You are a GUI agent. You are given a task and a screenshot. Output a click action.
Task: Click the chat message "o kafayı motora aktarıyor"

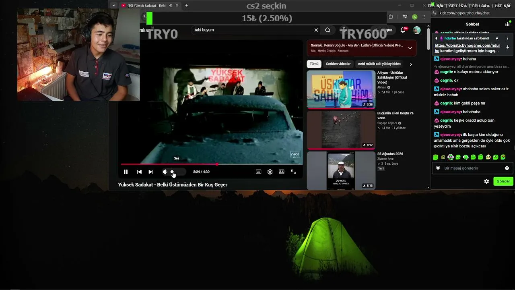click(476, 72)
